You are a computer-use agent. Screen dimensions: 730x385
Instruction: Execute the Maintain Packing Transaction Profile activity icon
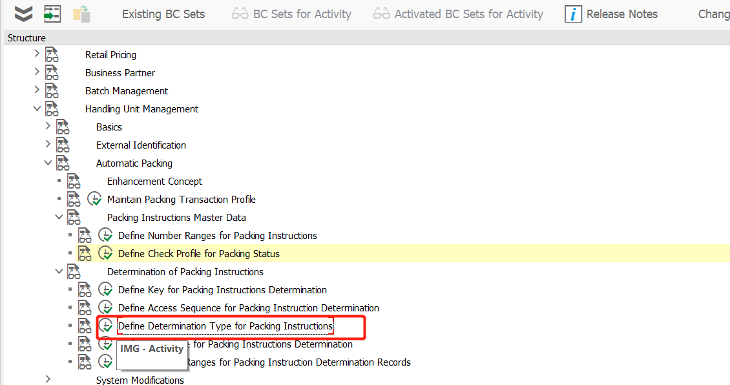click(x=94, y=199)
